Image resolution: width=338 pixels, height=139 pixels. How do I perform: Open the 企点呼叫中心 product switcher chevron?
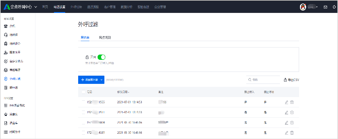[x=36, y=7]
